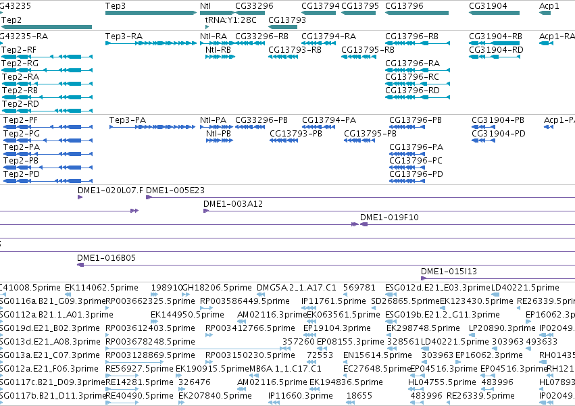Click transcript CG13796-RB
The width and height of the screenshot is (575, 406).
[418, 43]
